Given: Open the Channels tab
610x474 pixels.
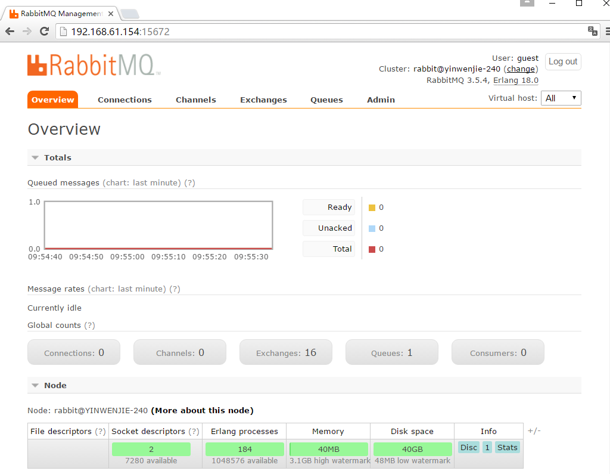Looking at the screenshot, I should [x=195, y=100].
